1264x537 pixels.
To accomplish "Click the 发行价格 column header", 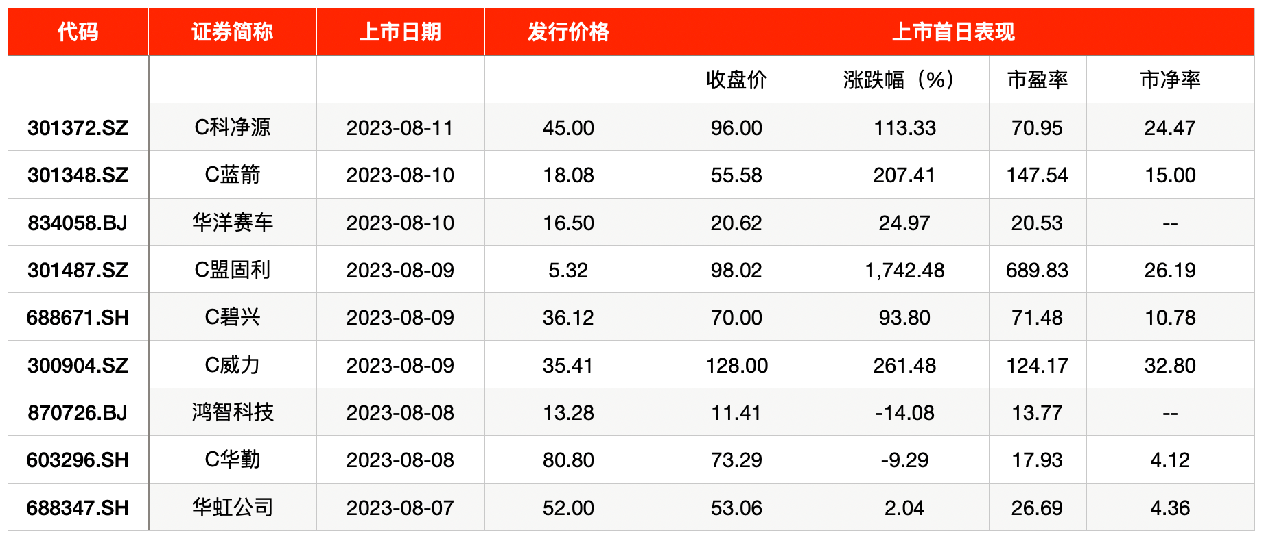I will [x=568, y=32].
